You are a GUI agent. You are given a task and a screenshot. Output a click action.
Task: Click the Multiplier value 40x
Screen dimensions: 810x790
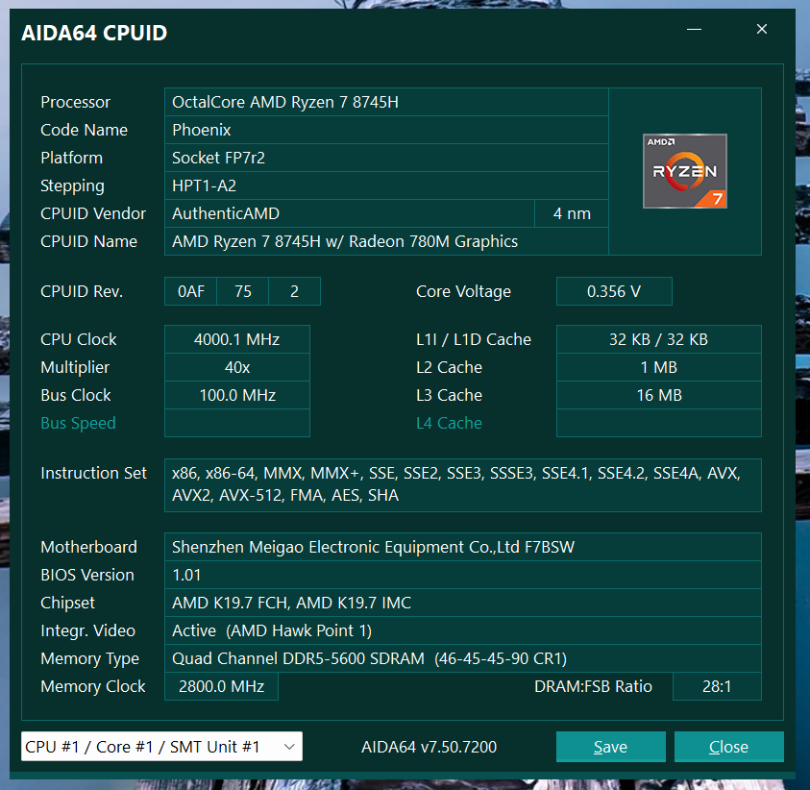[237, 367]
